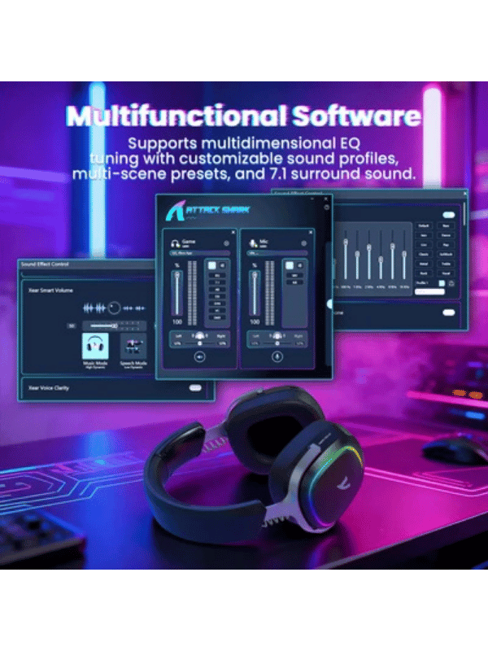
Task: Click the Treble EQ preset button
Action: (446, 264)
